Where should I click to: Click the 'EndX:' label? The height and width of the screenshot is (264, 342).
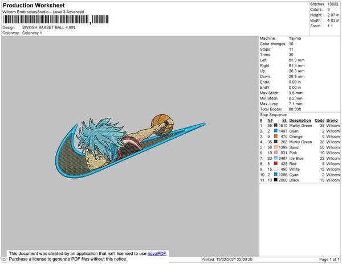click(265, 82)
